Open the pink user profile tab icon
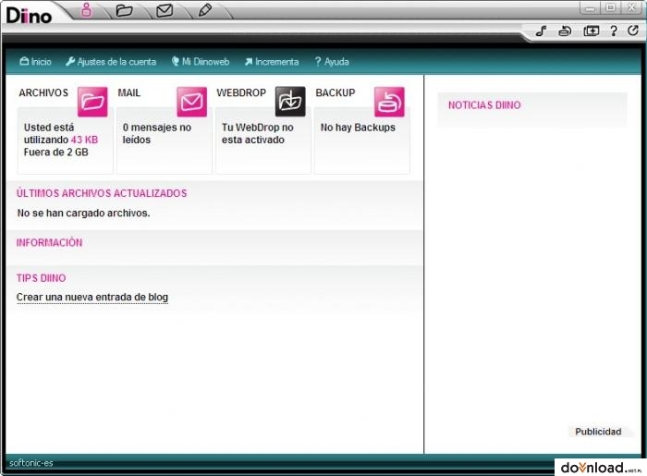 coord(86,10)
